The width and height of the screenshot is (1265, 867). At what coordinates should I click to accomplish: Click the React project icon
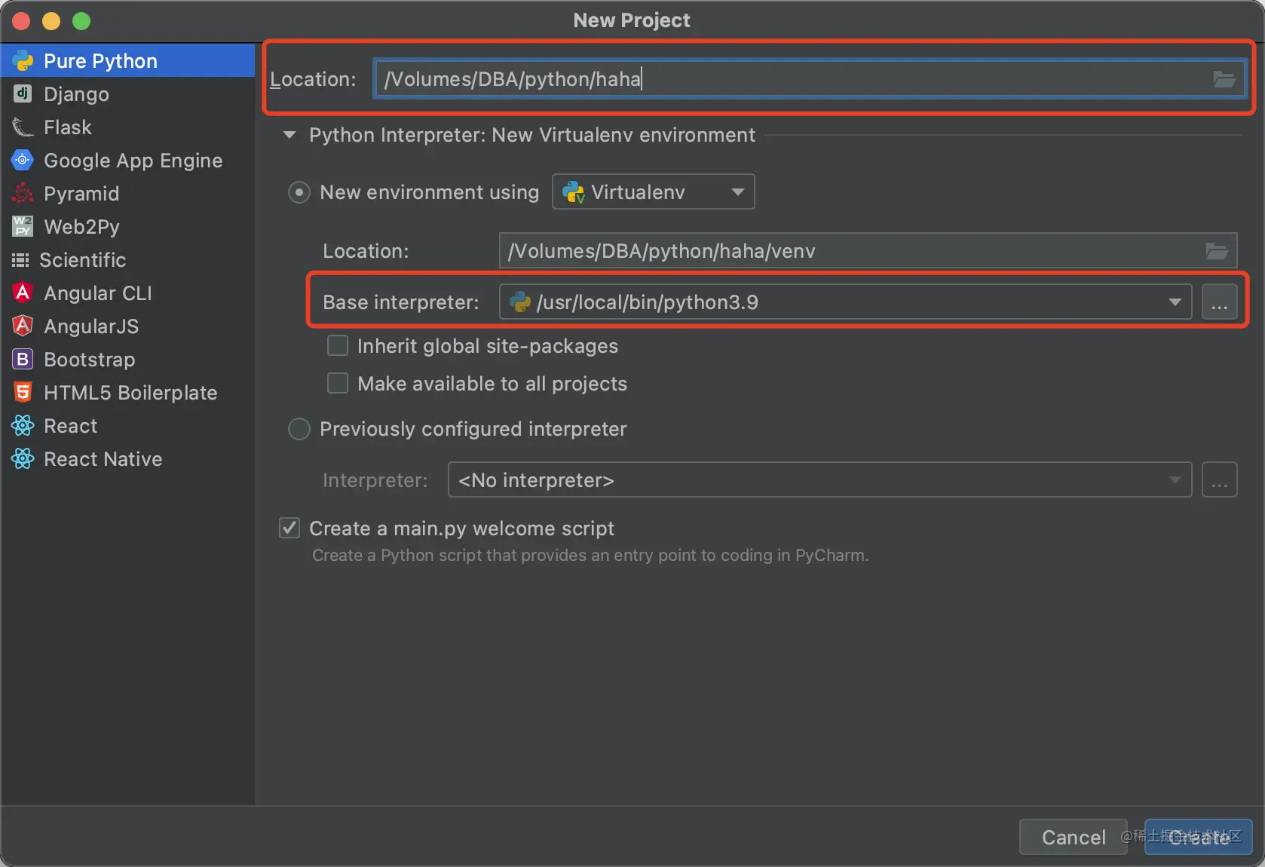pos(23,425)
